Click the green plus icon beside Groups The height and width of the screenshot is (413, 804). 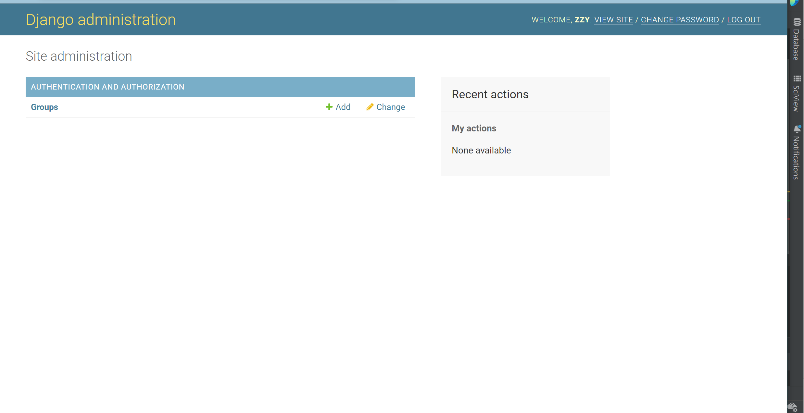(329, 107)
